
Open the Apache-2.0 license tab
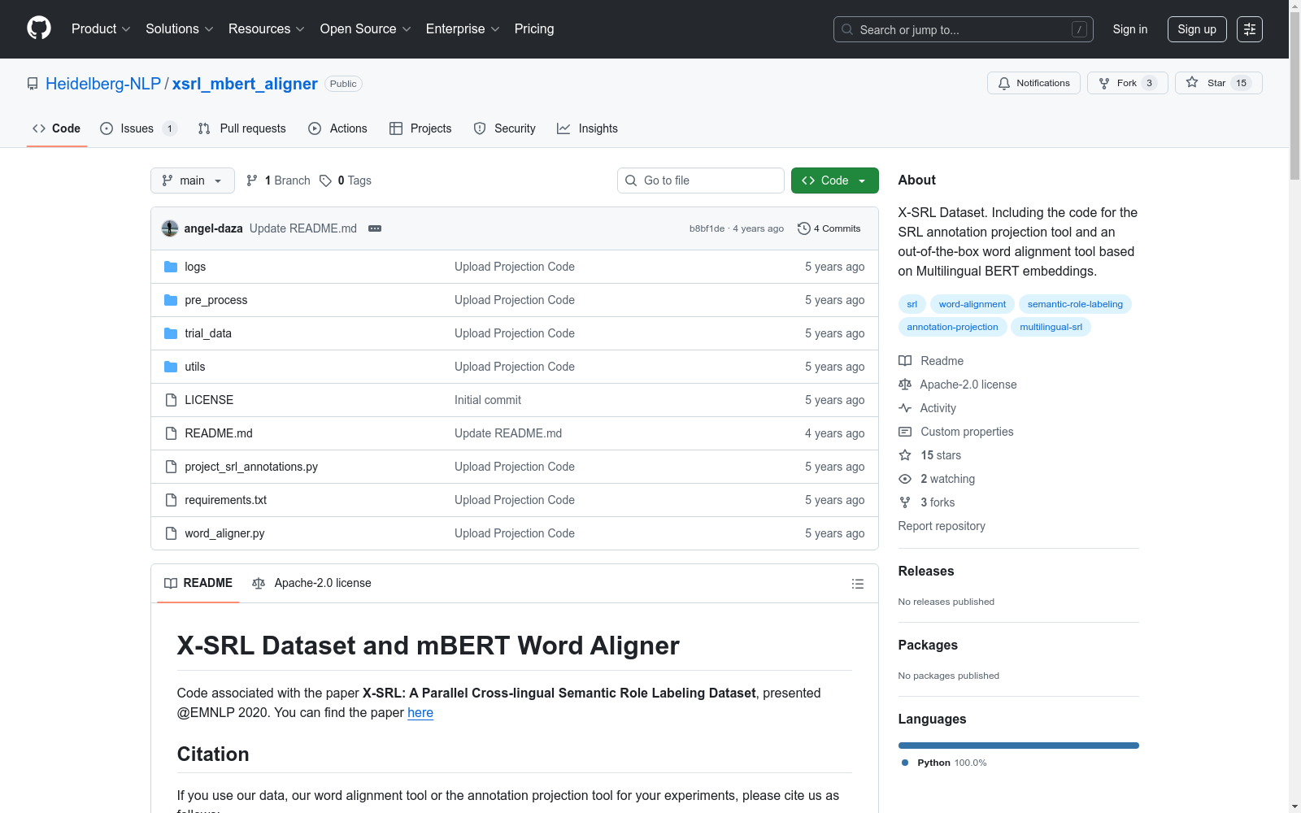pos(312,583)
